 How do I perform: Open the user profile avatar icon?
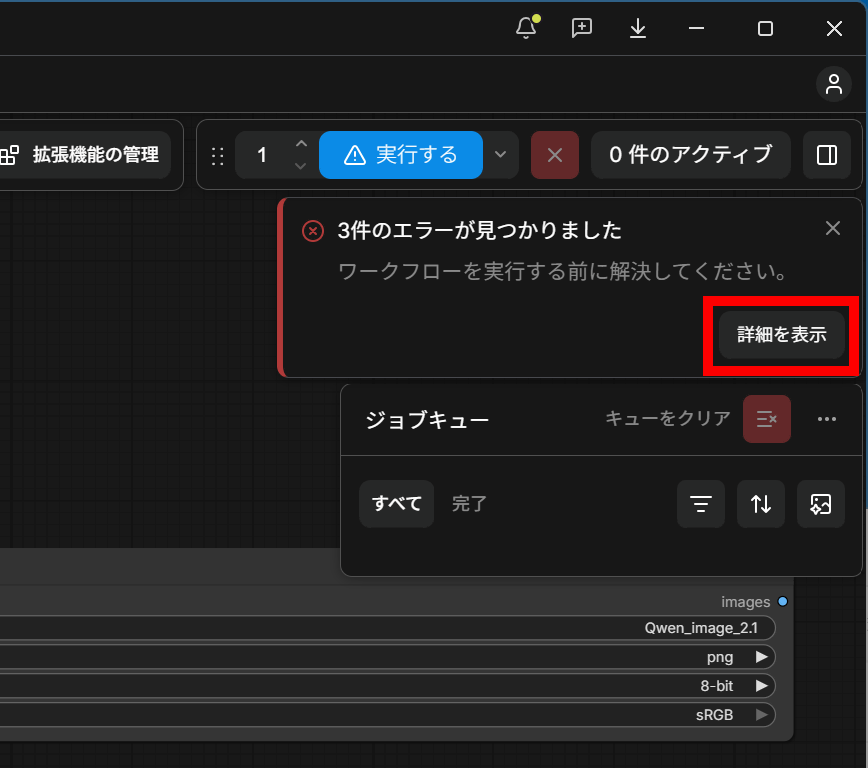834,84
